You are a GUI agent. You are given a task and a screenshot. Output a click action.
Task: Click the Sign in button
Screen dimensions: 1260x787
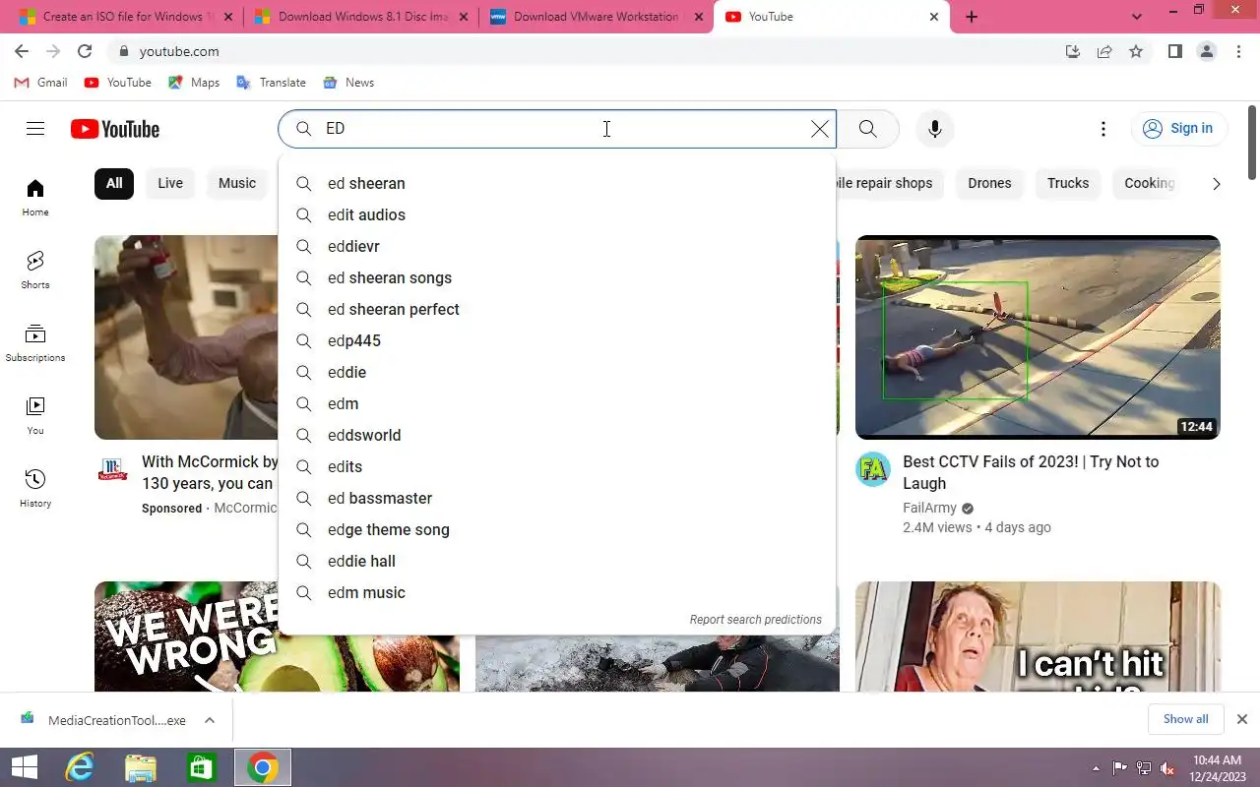coord(1179,129)
